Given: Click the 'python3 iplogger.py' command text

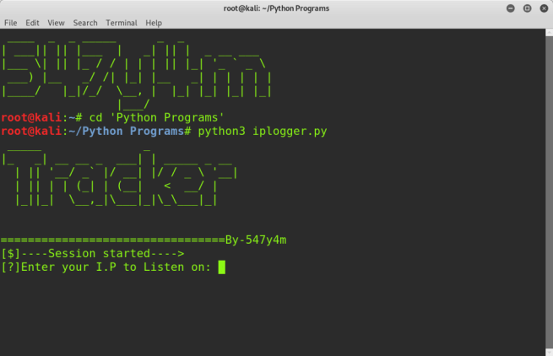Looking at the screenshot, I should (x=263, y=132).
